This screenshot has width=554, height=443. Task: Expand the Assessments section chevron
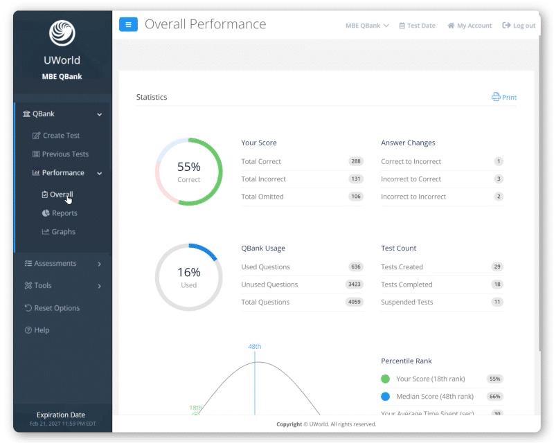99,264
